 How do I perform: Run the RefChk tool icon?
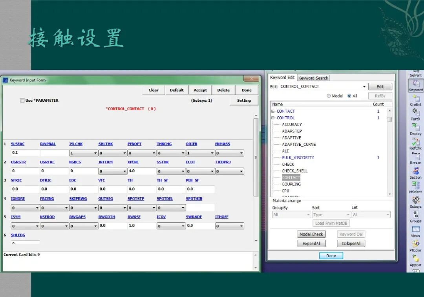click(415, 144)
